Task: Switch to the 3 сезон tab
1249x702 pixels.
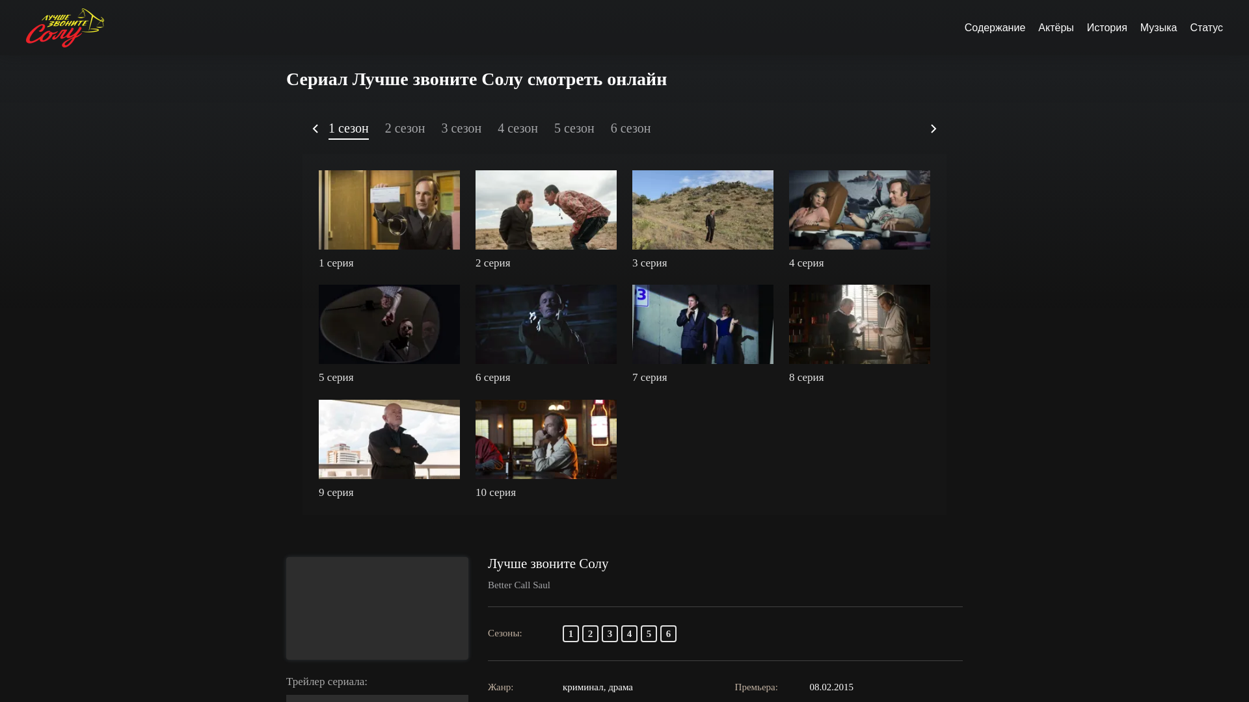Action: coord(461,129)
